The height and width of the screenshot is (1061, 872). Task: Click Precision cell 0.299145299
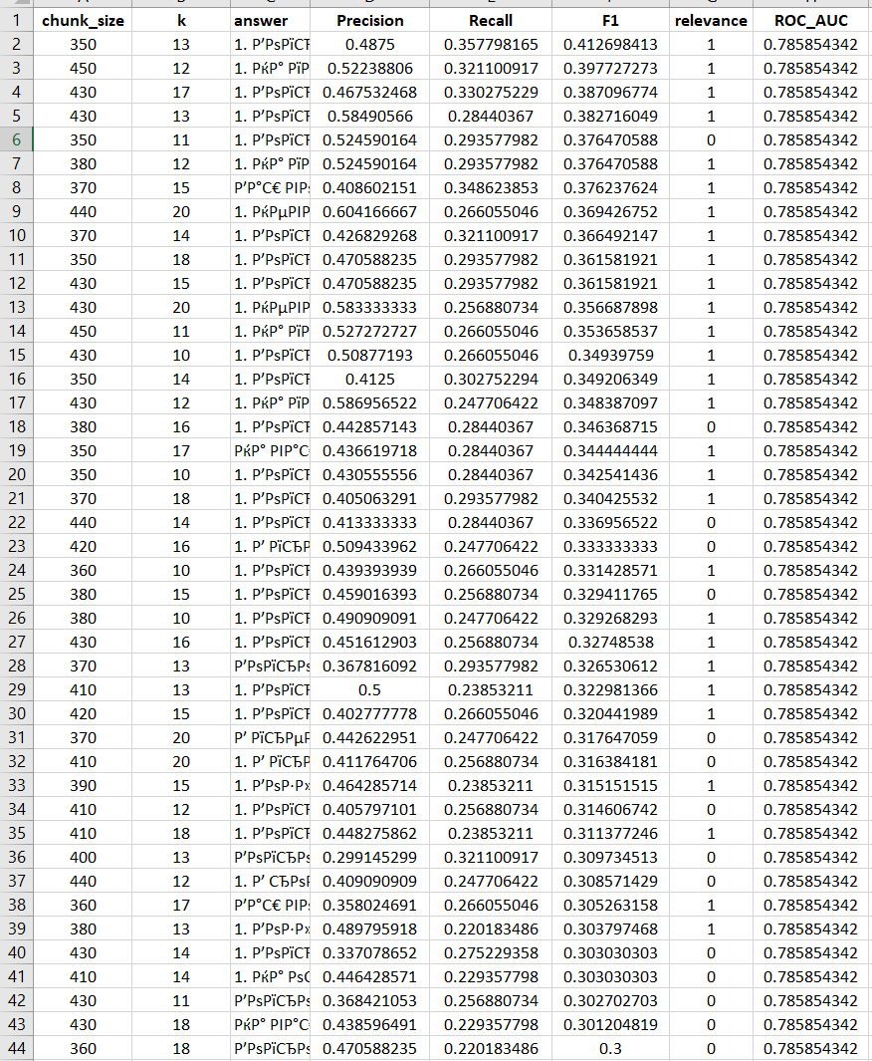pos(369,858)
